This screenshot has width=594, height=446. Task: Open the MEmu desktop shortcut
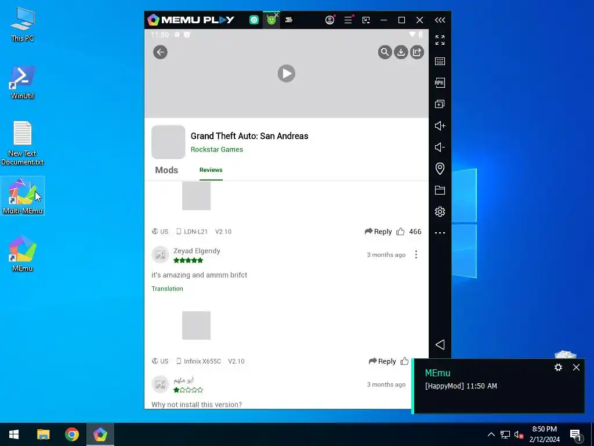pos(23,254)
